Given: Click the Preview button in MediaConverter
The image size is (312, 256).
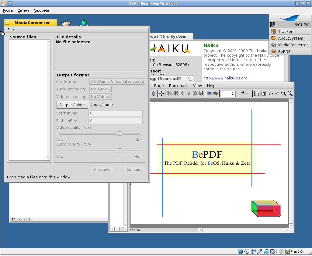Looking at the screenshot, I should [102, 169].
